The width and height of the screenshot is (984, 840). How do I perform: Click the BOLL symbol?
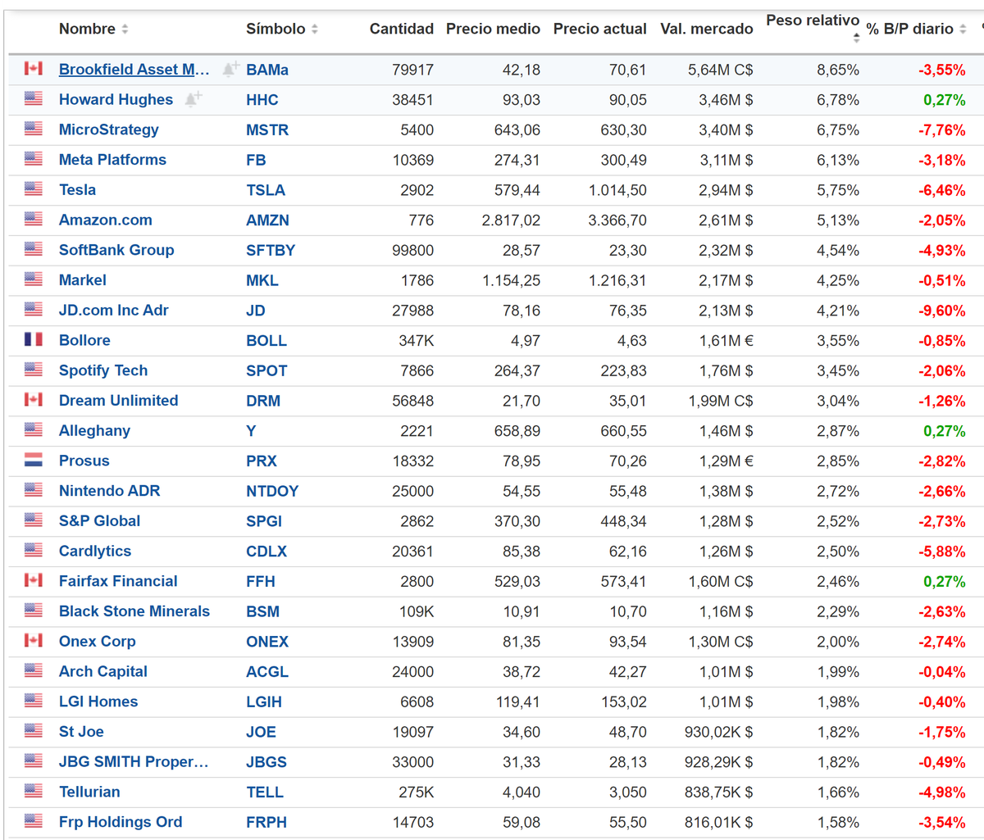[x=266, y=341]
